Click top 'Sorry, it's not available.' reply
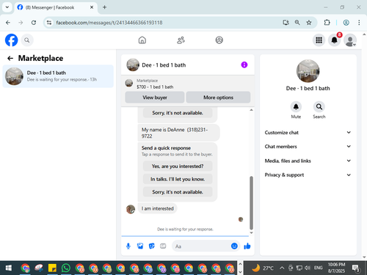 point(178,113)
